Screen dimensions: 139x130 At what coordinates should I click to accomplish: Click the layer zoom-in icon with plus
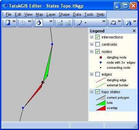60,23
